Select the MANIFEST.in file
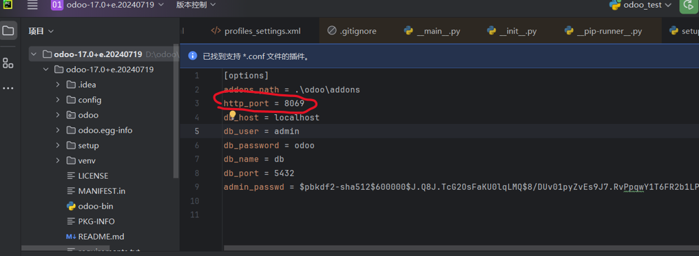Viewport: 699px width, 256px height. 96,191
